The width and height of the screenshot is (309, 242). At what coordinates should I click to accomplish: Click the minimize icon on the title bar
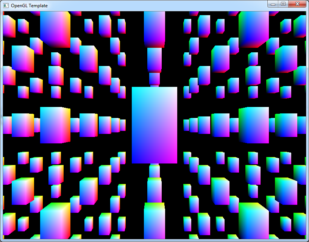[272, 4]
